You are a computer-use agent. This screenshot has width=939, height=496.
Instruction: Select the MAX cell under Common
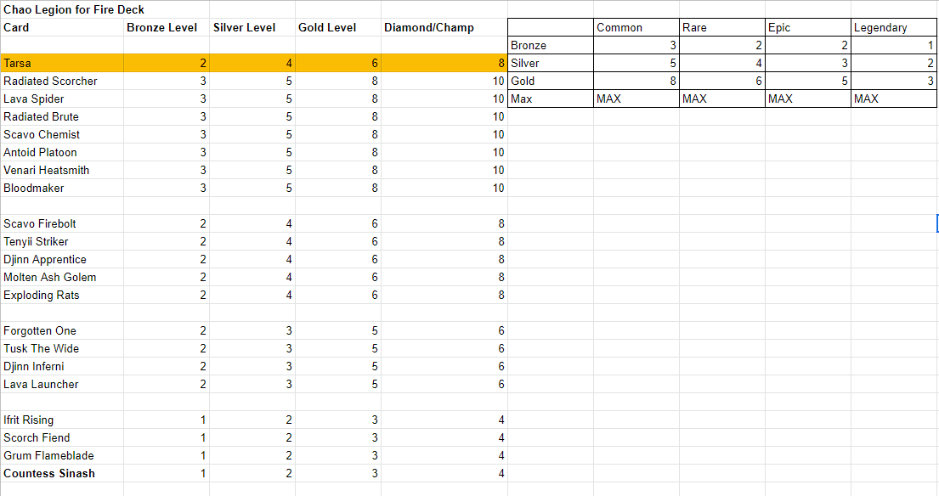[636, 99]
